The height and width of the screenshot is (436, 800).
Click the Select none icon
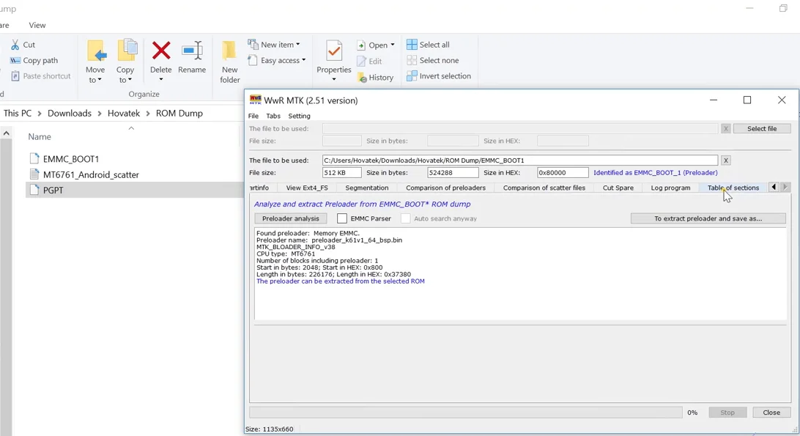click(412, 60)
